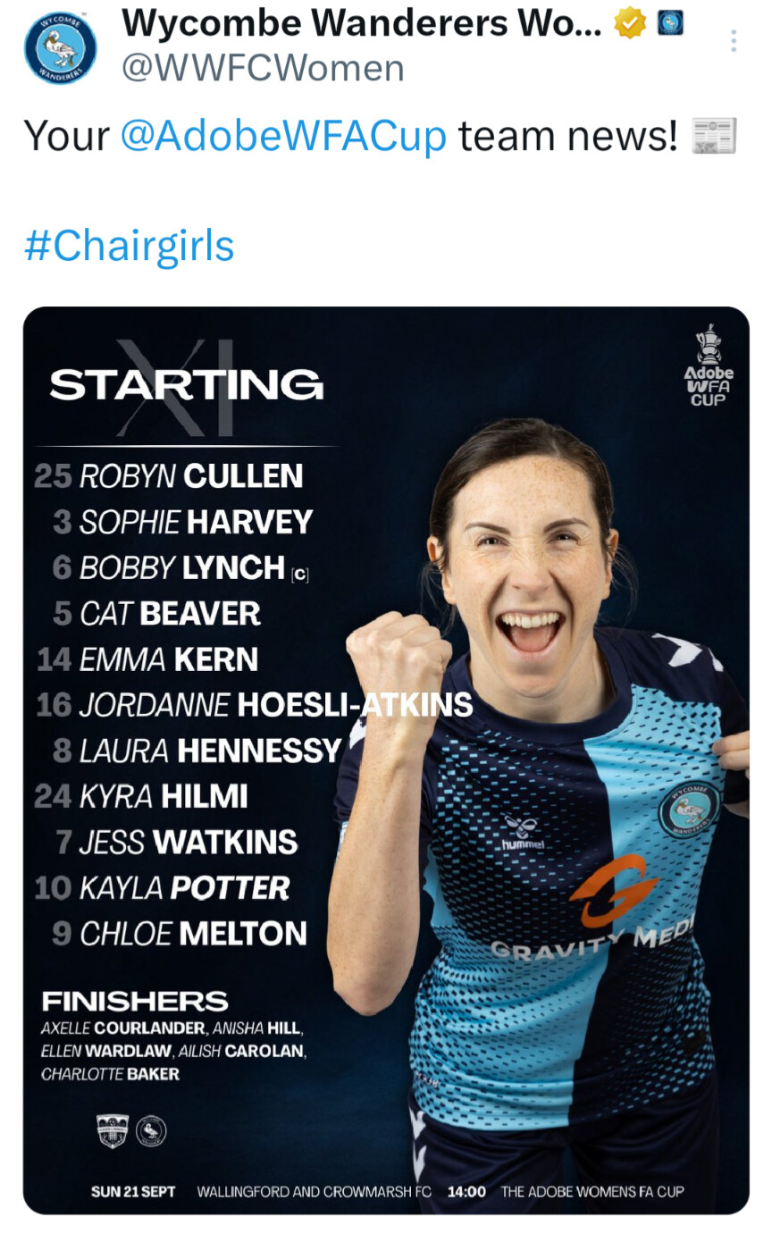The image size is (772, 1234).
Task: Click the newspaper emoji in tweet
Action: (714, 137)
